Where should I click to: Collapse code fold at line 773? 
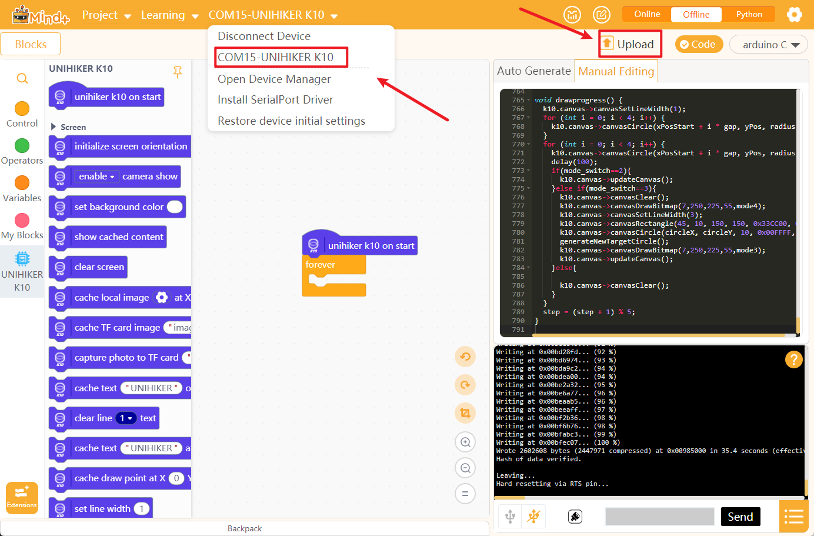pos(529,171)
